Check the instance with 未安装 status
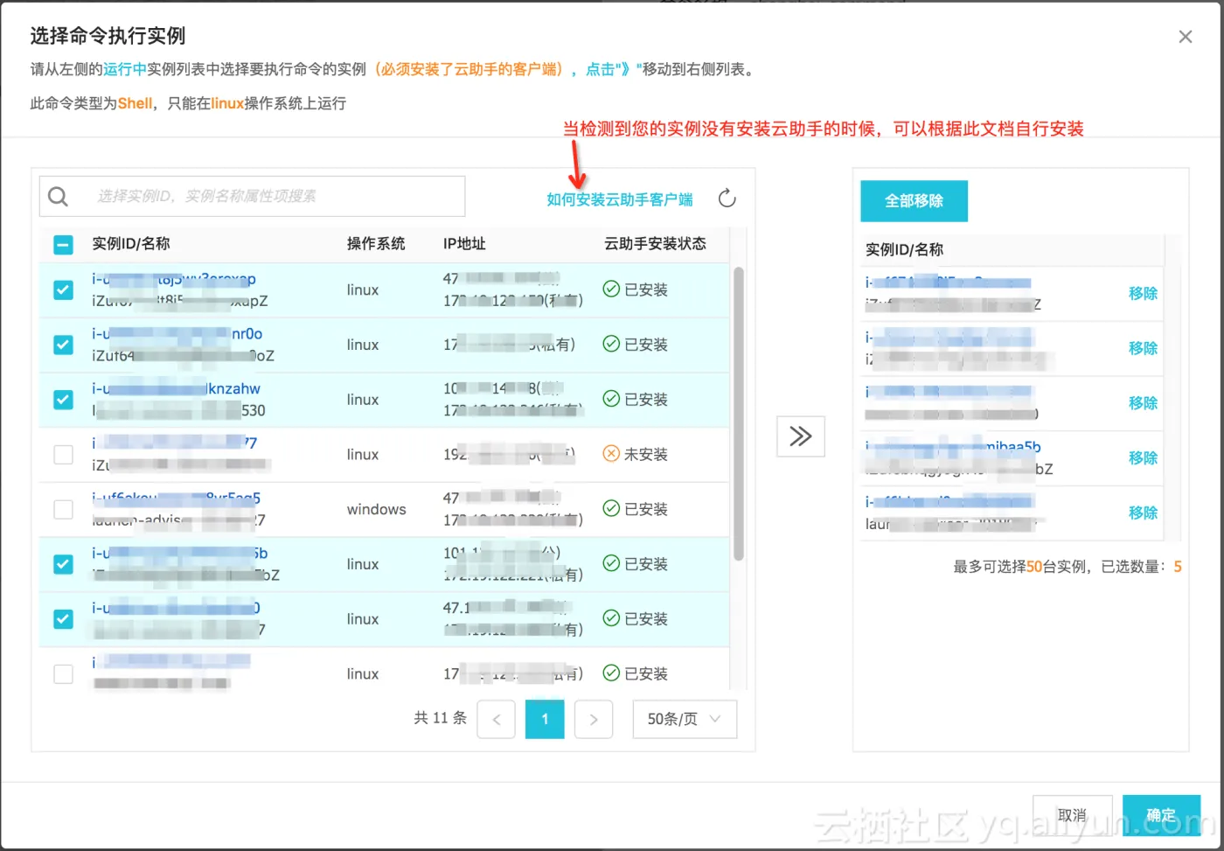The width and height of the screenshot is (1224, 851). [x=64, y=455]
